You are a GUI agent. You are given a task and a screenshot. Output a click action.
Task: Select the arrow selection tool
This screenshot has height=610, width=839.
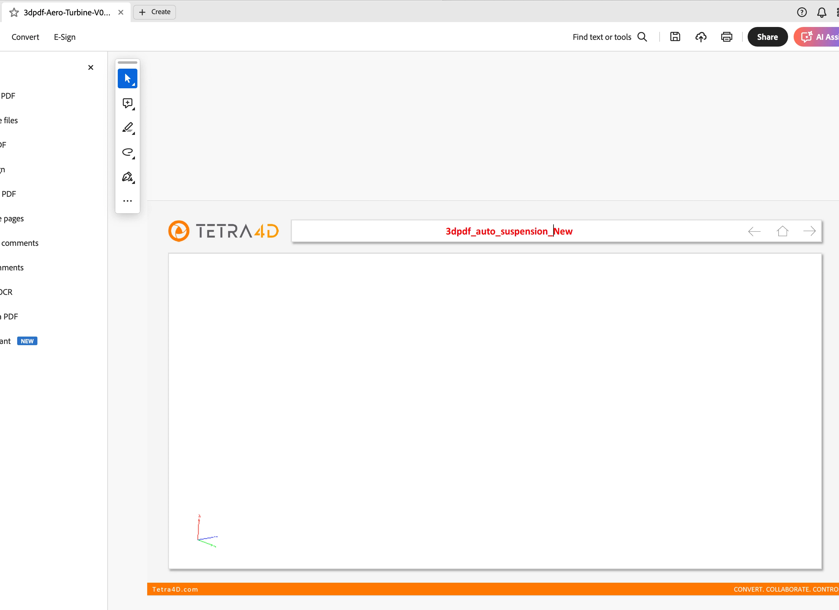pos(127,78)
